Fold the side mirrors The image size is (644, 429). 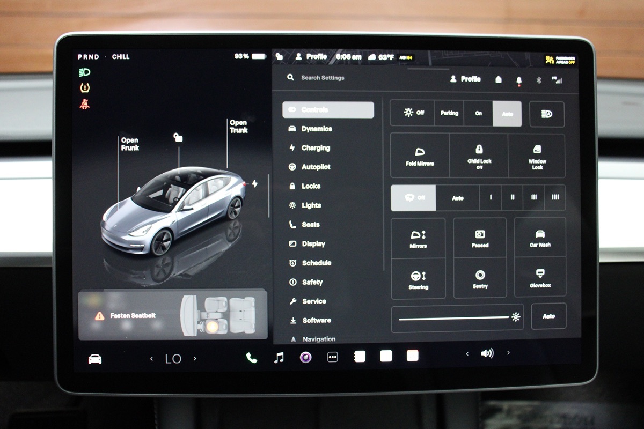click(x=420, y=156)
